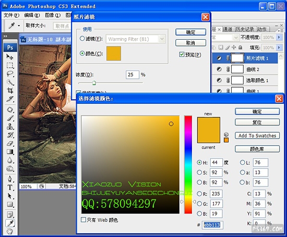
Task: Switch to the 通道 tab
Action: [228, 29]
